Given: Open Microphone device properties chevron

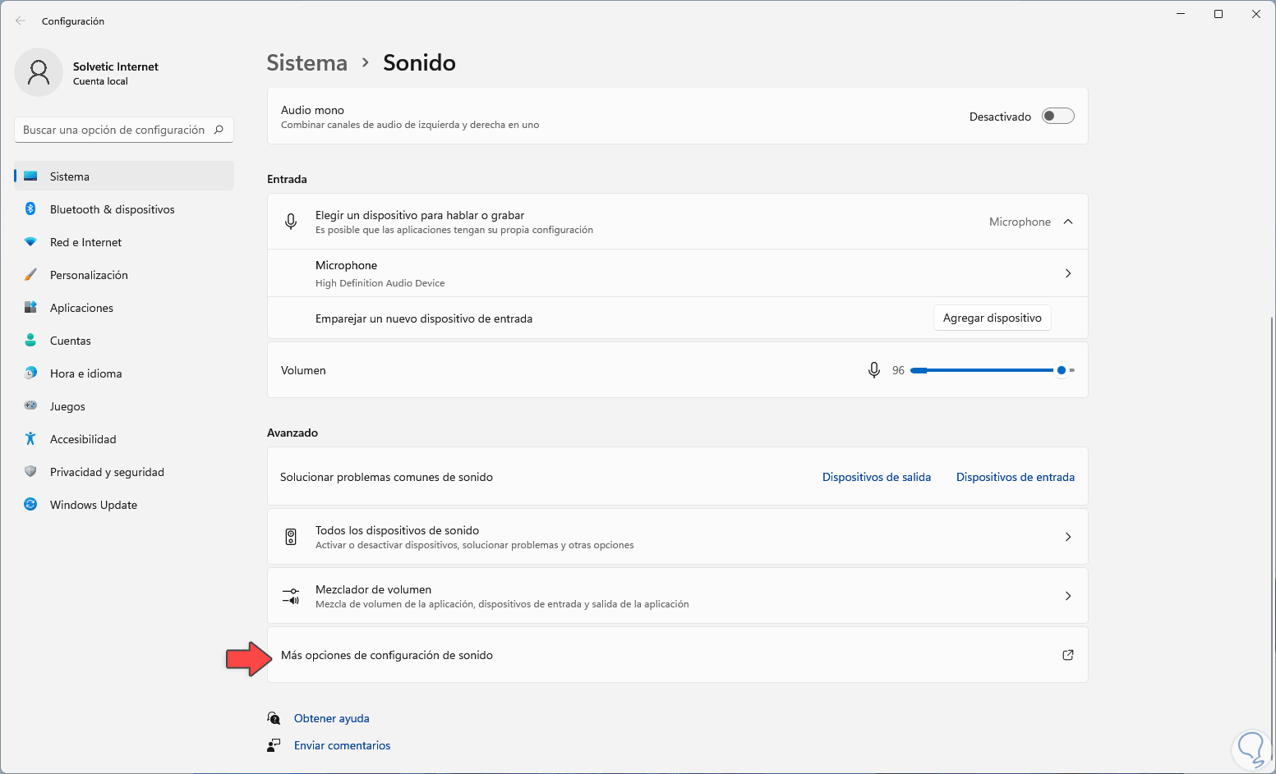Looking at the screenshot, I should [1067, 273].
